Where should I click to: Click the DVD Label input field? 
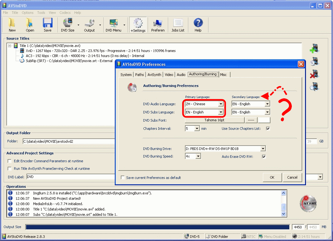[71, 177]
